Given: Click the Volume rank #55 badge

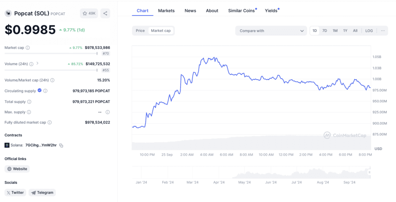Looking at the screenshot, I should (106, 70).
